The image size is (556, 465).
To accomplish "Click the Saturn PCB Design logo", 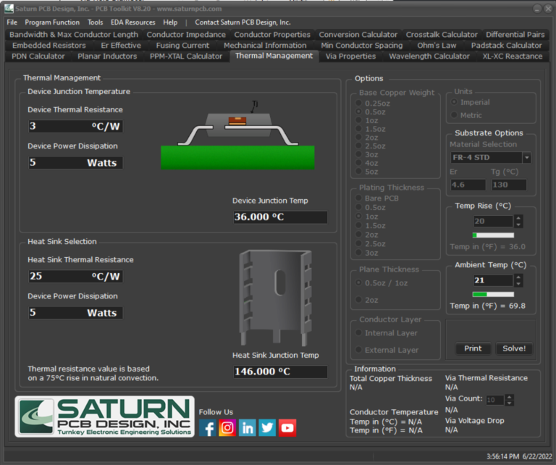I will 105,416.
